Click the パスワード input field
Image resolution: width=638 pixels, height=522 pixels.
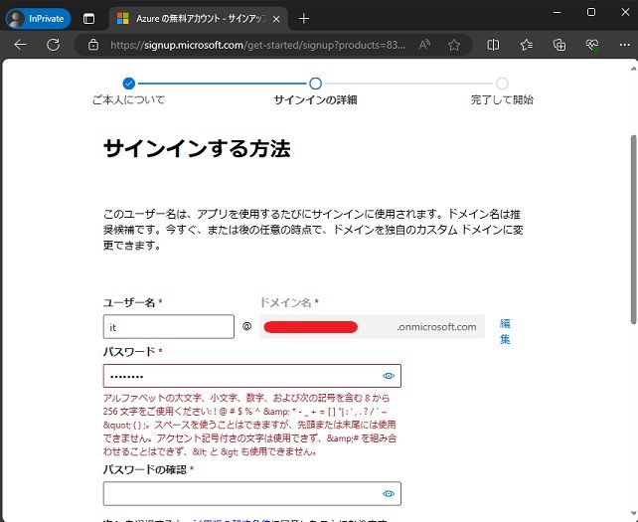pos(252,376)
